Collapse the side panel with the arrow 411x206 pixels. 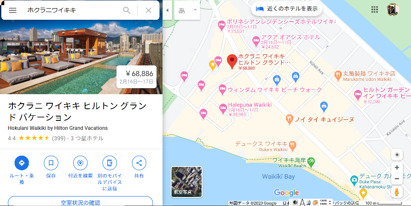pyautogui.click(x=167, y=10)
